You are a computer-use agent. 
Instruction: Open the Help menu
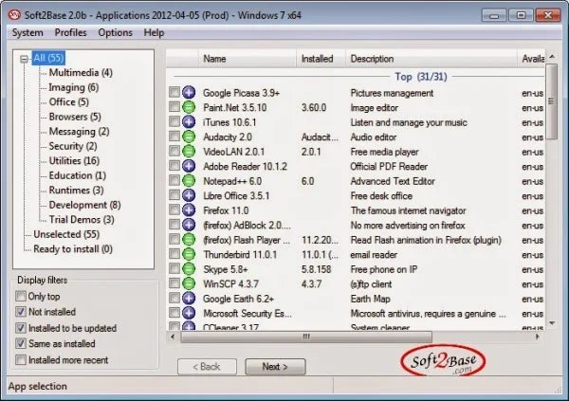(154, 32)
